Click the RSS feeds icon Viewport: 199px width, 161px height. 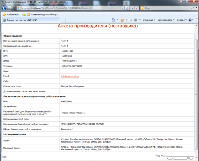tap(122, 20)
